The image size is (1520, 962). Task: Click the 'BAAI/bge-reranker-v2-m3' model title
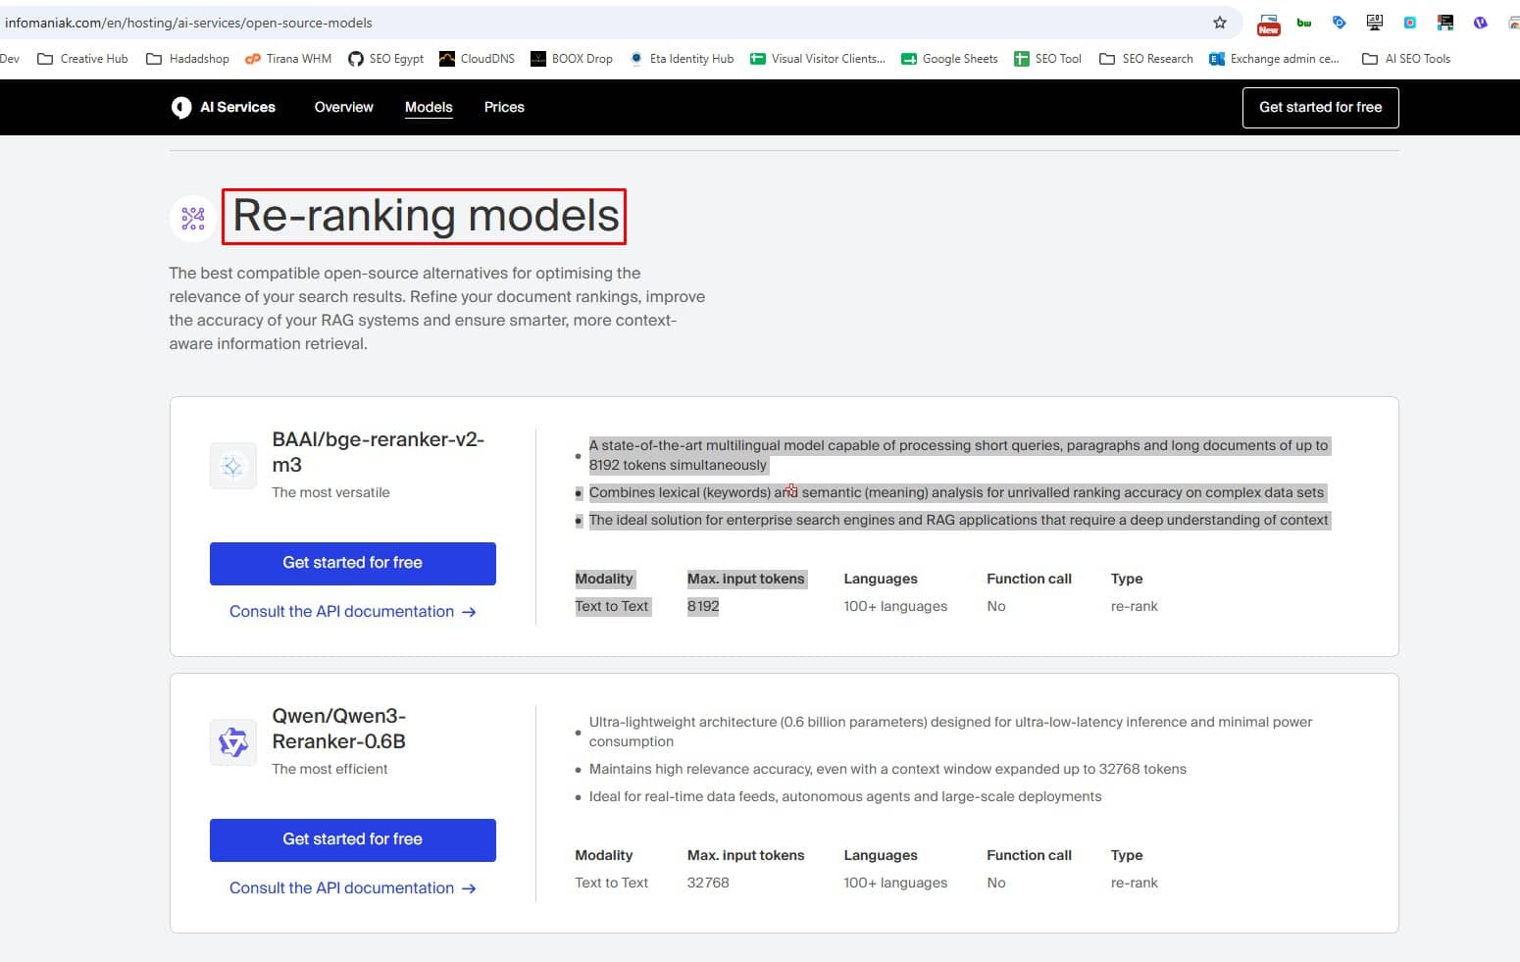(379, 452)
